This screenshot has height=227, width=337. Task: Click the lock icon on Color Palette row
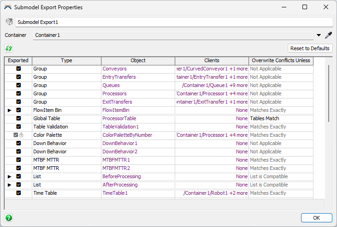tap(21, 135)
